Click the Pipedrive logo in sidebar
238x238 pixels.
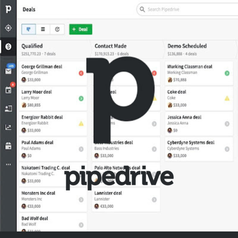point(8,9)
